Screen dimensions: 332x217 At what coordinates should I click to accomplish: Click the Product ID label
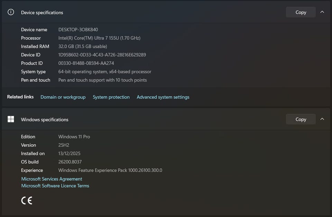point(32,63)
